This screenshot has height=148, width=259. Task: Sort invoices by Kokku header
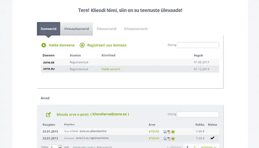[200, 125]
